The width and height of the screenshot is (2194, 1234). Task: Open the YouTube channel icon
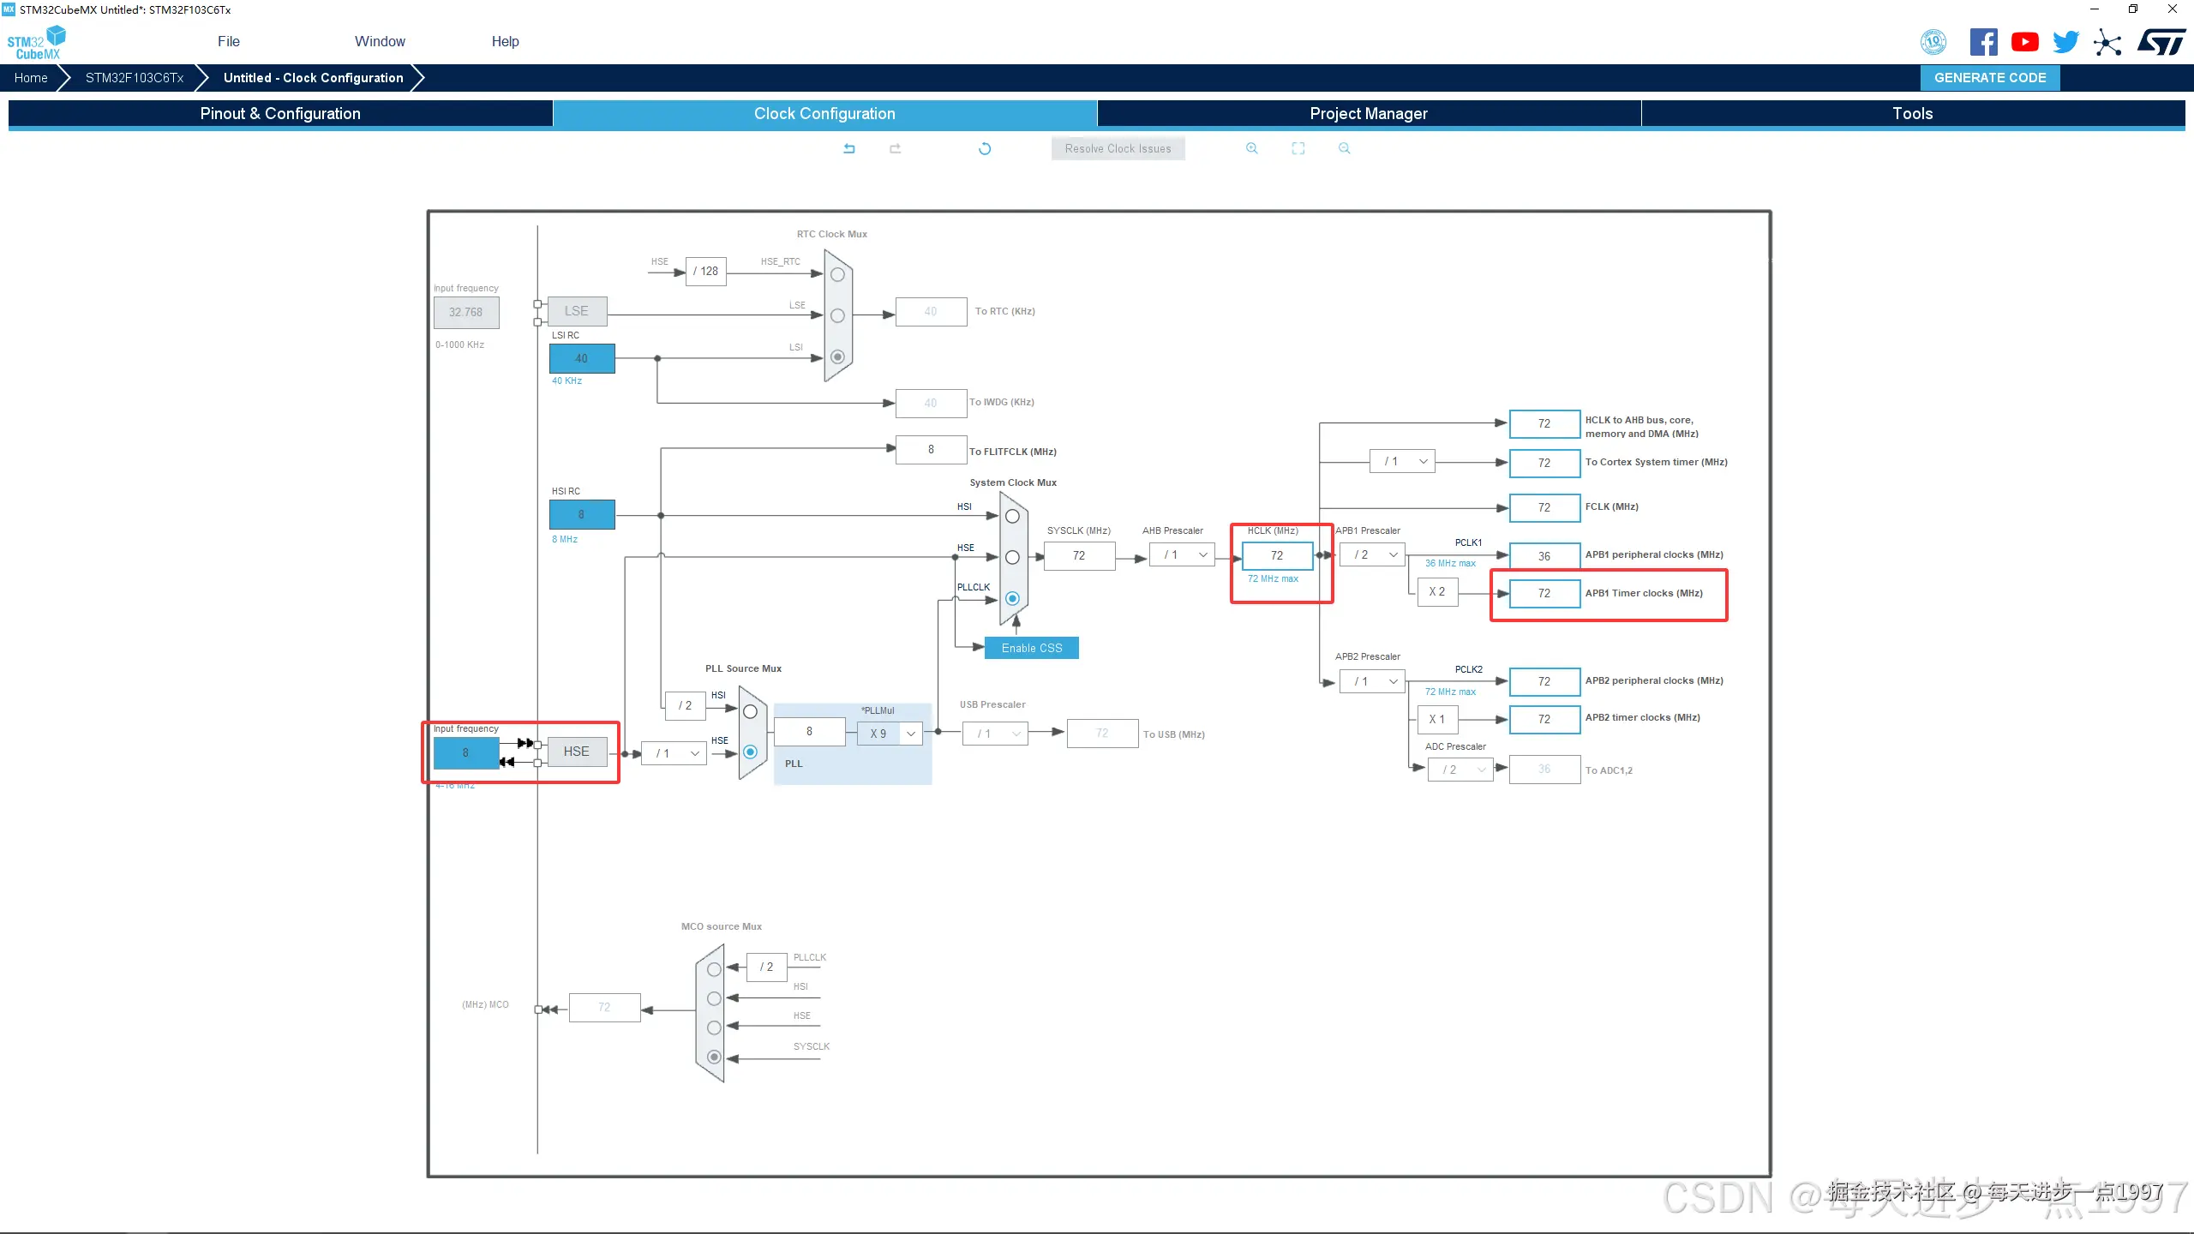click(x=2024, y=42)
